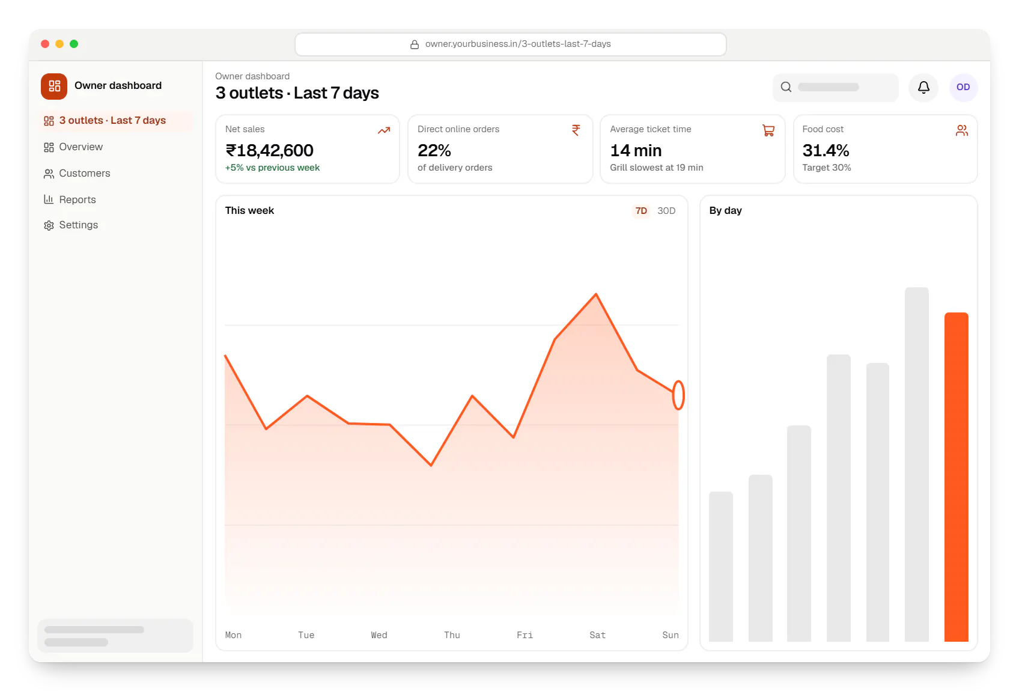Click the green macOS window zoom button
The image size is (1019, 691).
(74, 44)
